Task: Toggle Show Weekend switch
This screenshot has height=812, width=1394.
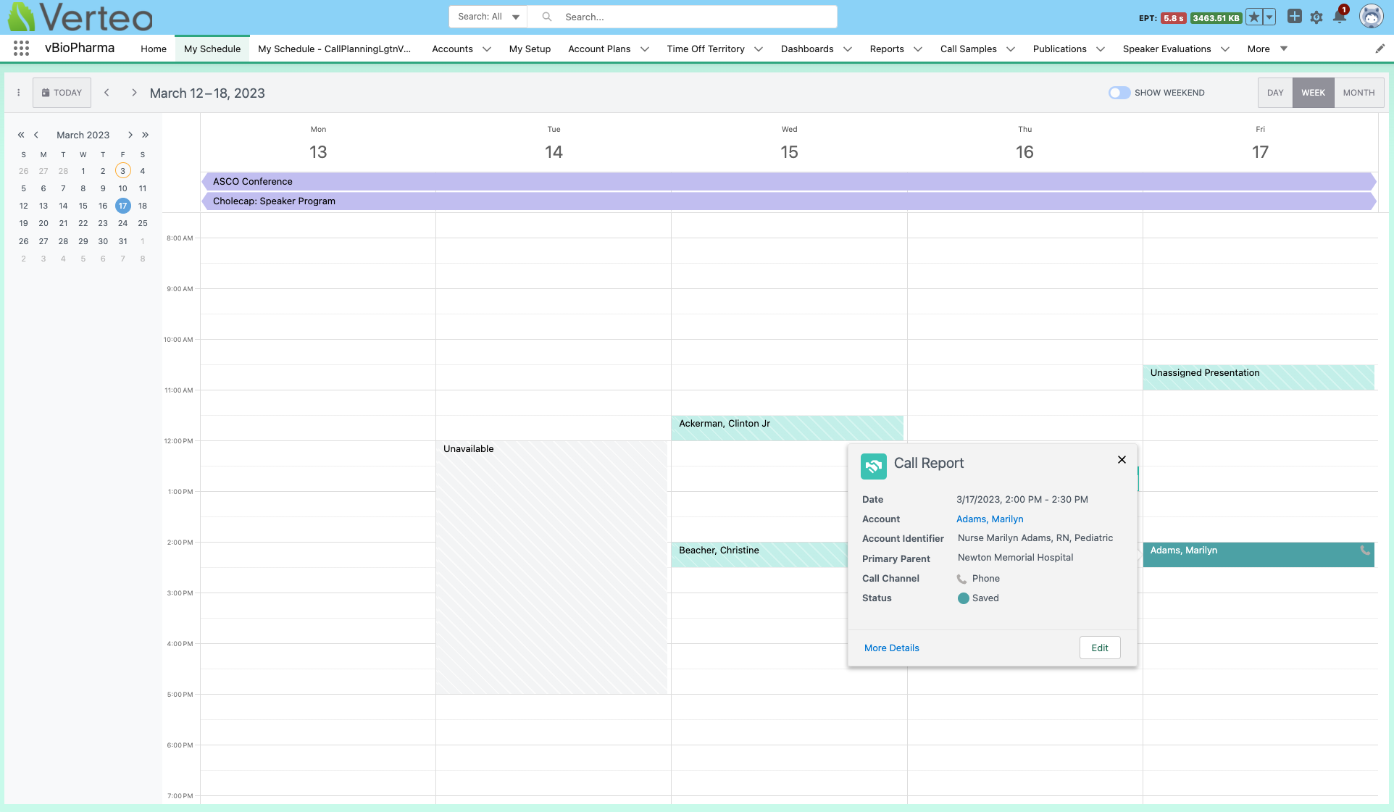Action: tap(1119, 93)
